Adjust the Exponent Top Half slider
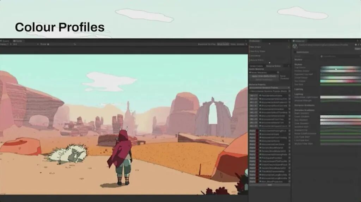361x202 pixels. click(341, 74)
